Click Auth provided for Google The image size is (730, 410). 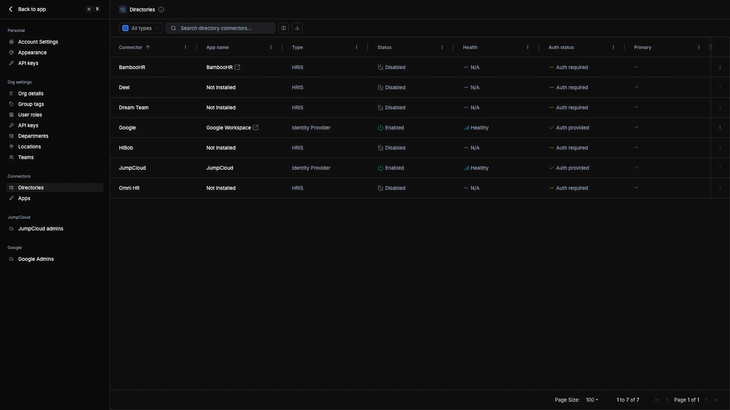[569, 128]
